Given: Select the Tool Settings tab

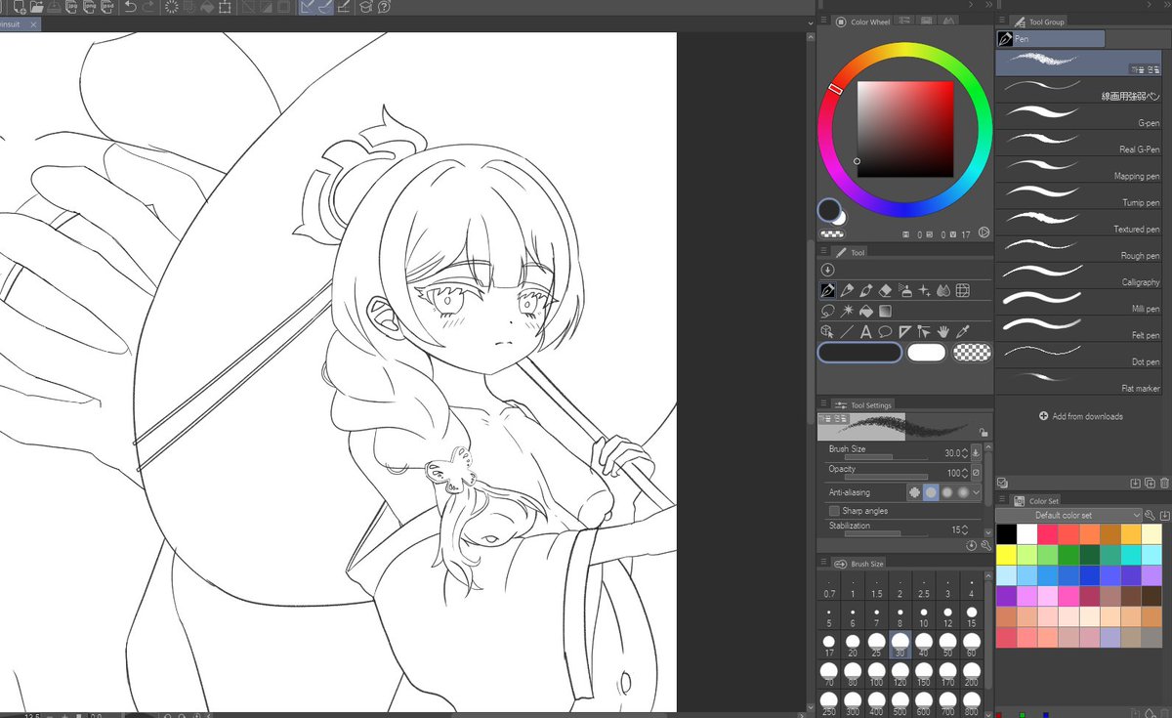Looking at the screenshot, I should pyautogui.click(x=863, y=404).
